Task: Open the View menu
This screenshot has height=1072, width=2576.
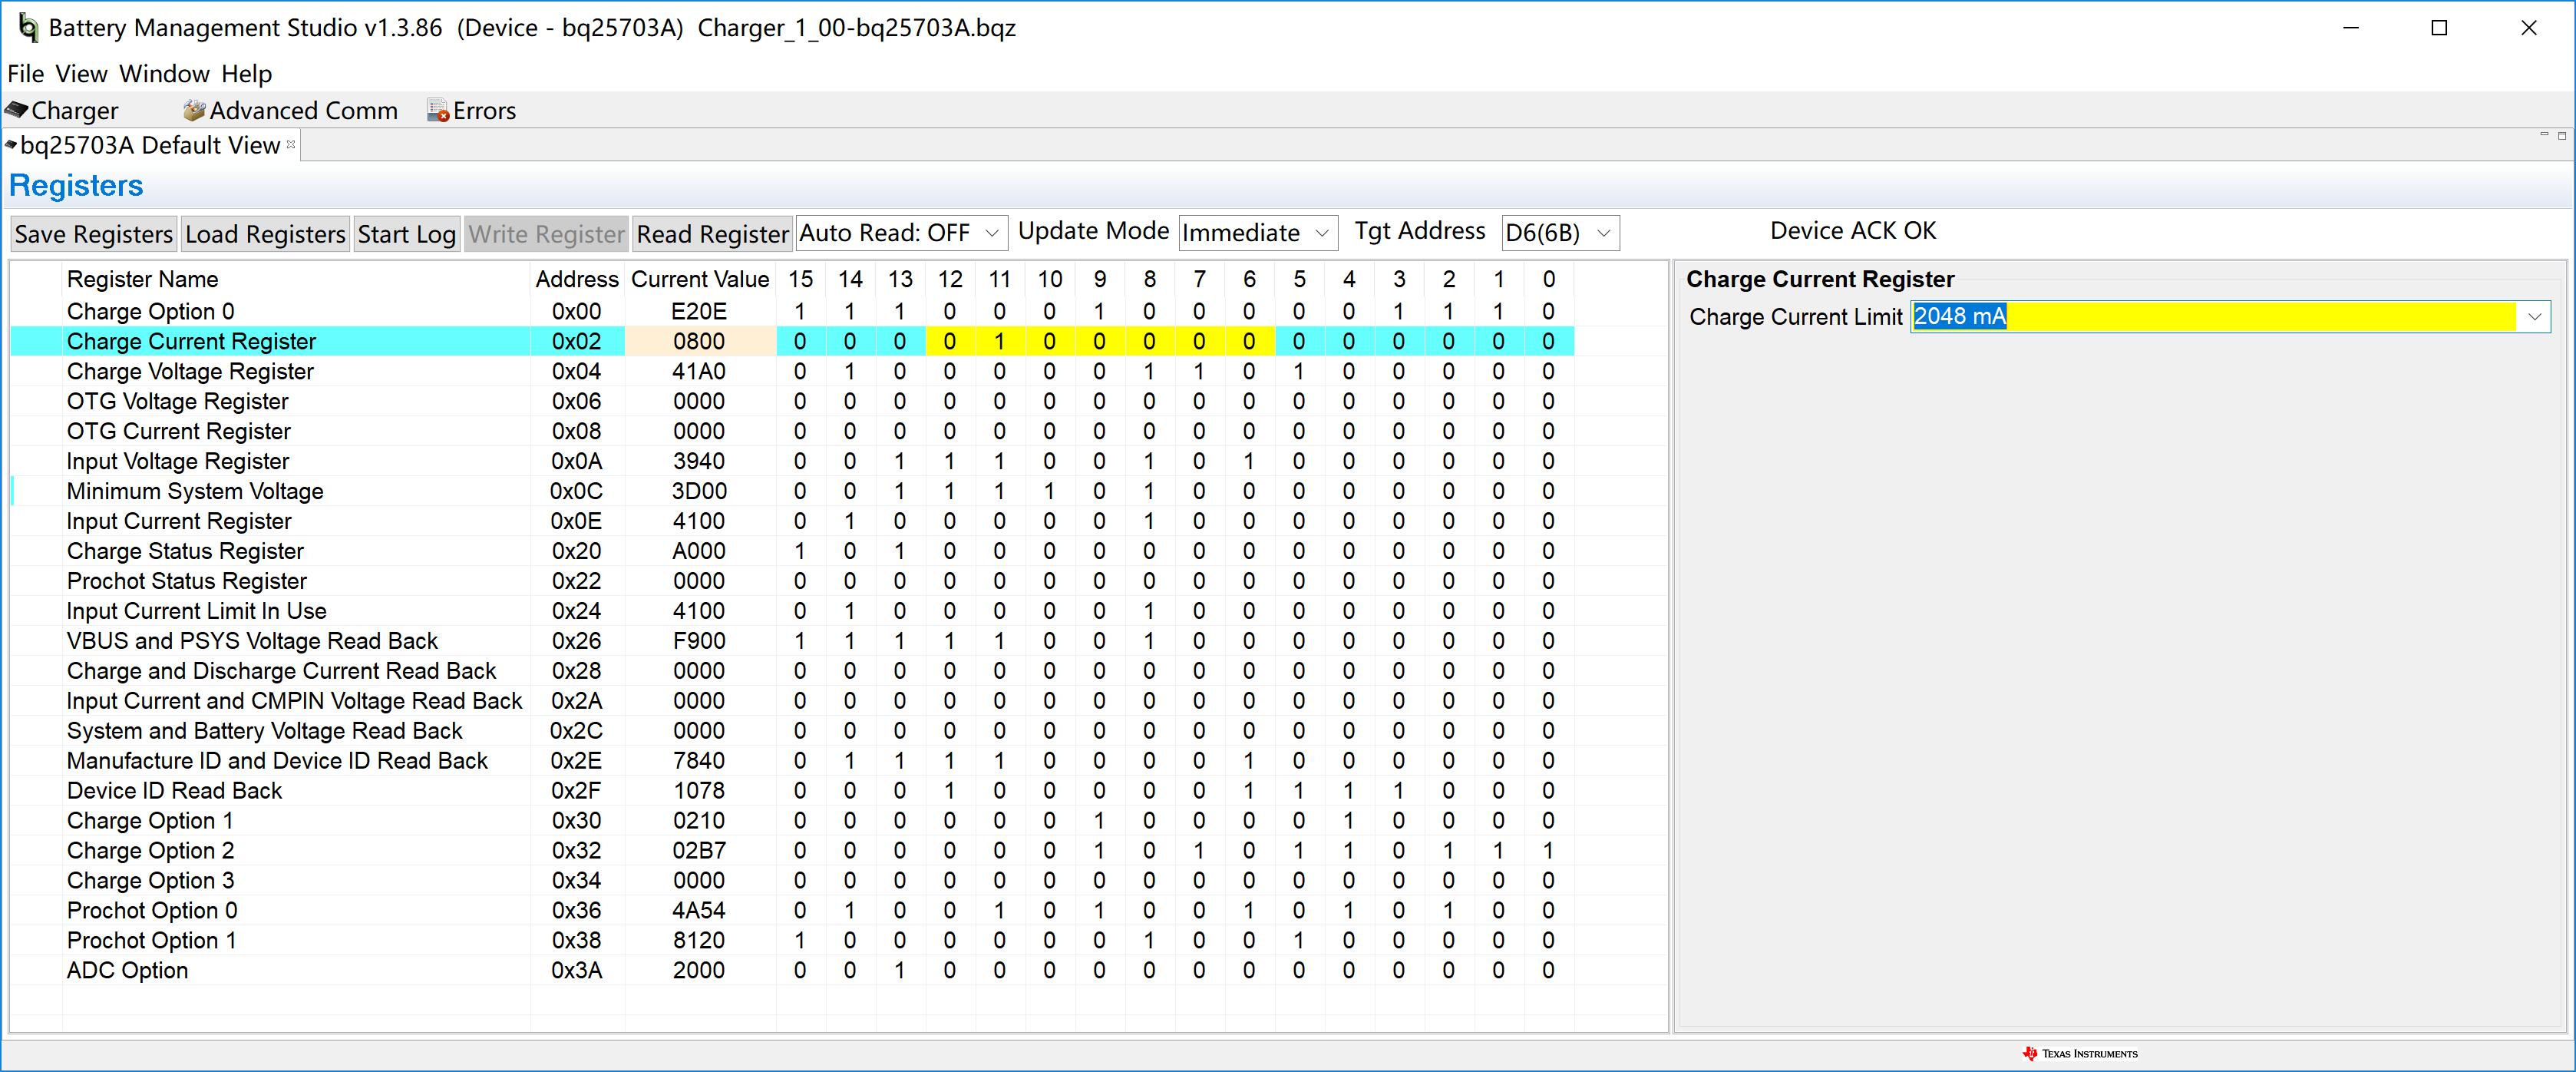Action: [x=81, y=74]
